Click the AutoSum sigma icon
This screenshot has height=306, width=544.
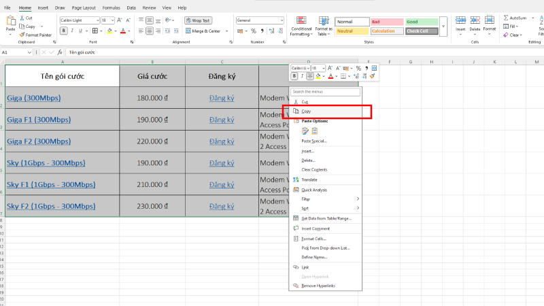coord(505,18)
